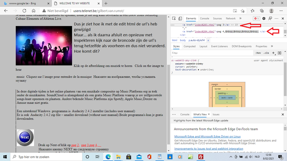The width and height of the screenshot is (287, 161).
Task: Open the browser profile avatar
Action: pos(272,11)
